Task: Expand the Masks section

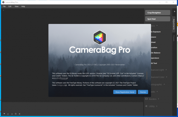Action: coord(157,92)
